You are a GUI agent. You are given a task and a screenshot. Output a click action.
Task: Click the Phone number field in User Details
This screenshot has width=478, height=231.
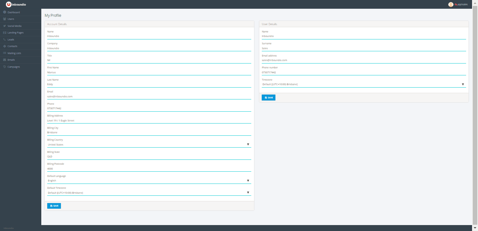(x=364, y=73)
